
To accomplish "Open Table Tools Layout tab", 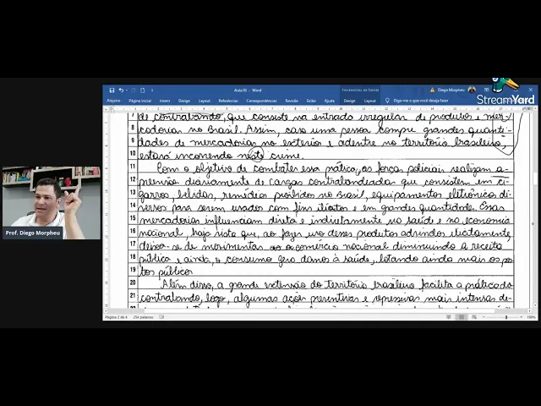I will point(370,101).
